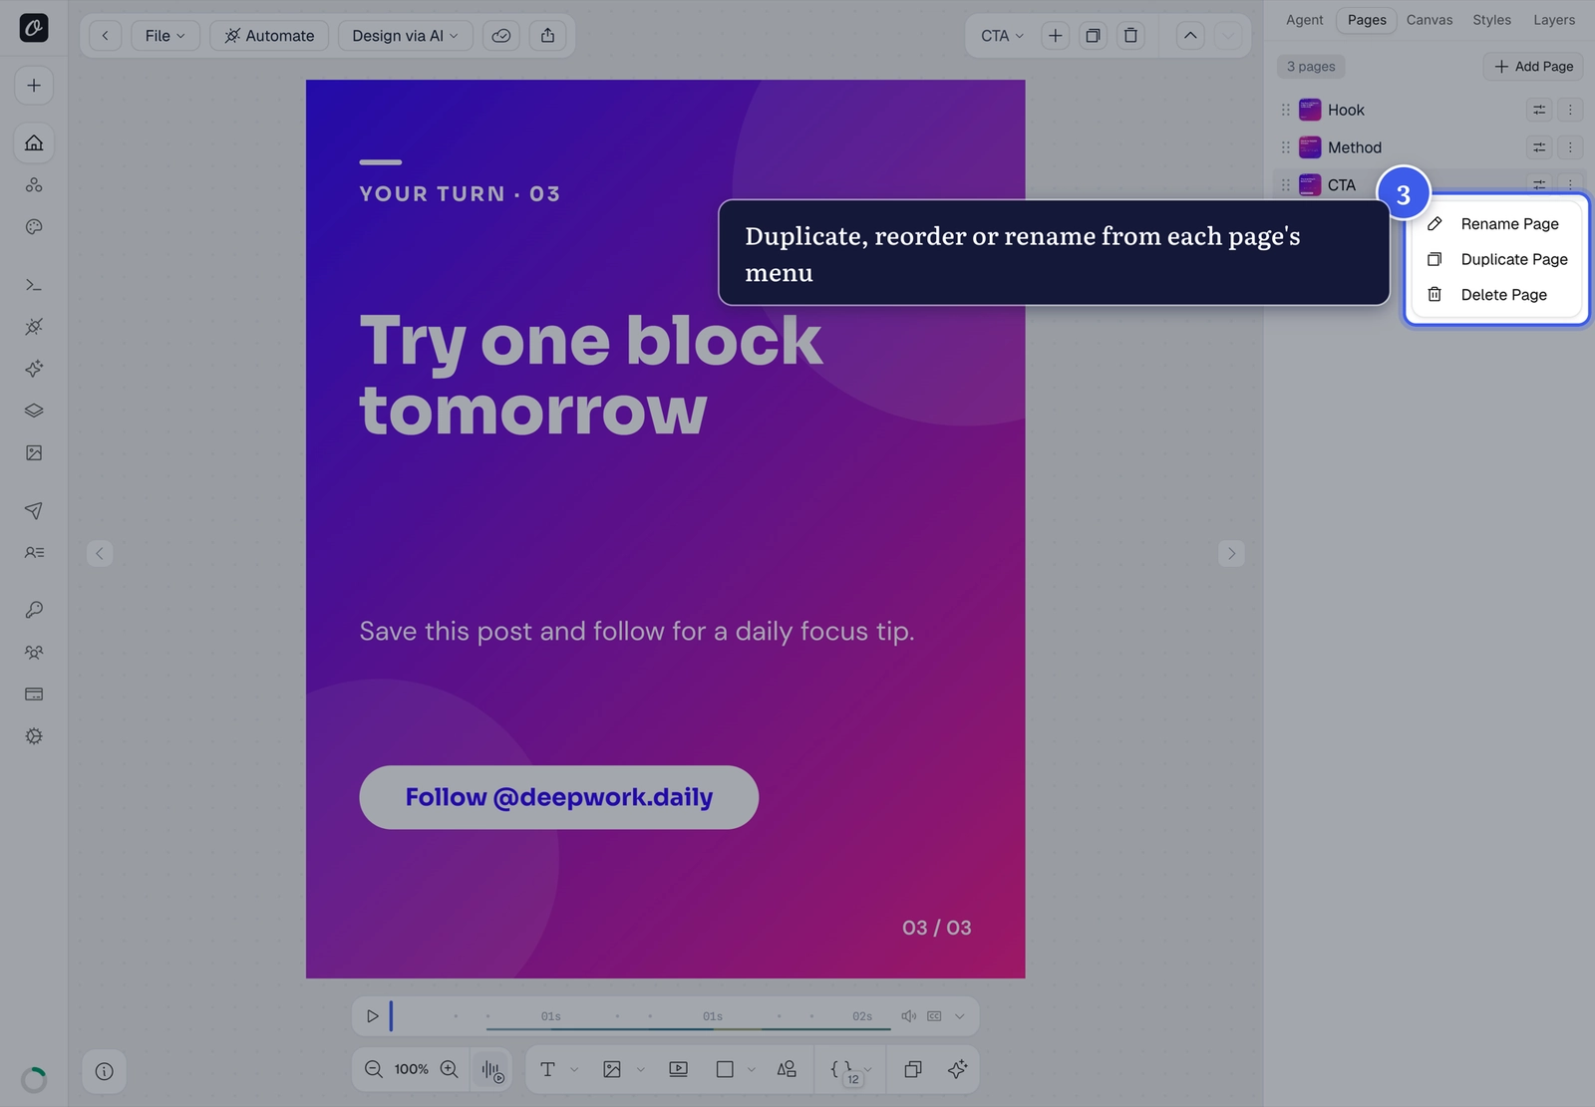Toggle the timeline volume speaker
The height and width of the screenshot is (1107, 1595).
click(908, 1016)
